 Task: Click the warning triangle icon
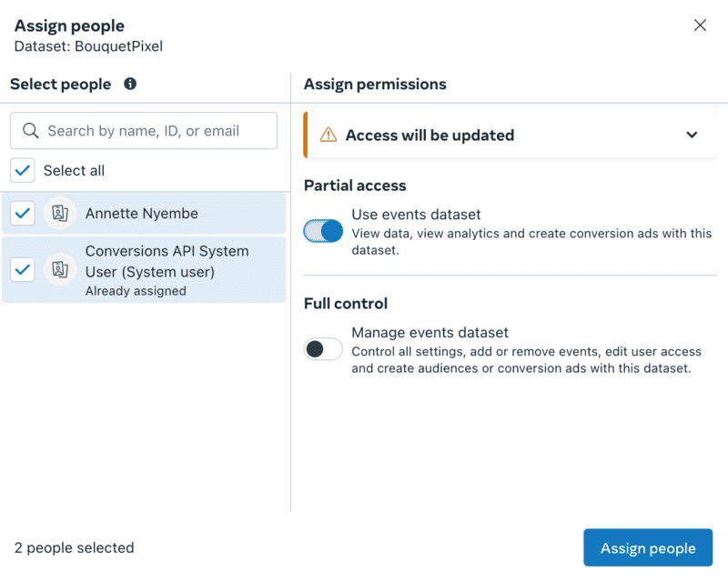(x=326, y=134)
